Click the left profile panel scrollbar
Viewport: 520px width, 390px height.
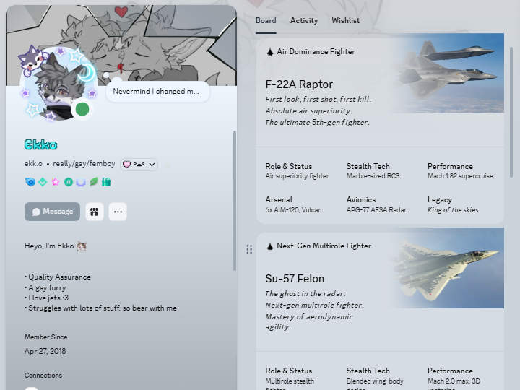[x=235, y=201]
